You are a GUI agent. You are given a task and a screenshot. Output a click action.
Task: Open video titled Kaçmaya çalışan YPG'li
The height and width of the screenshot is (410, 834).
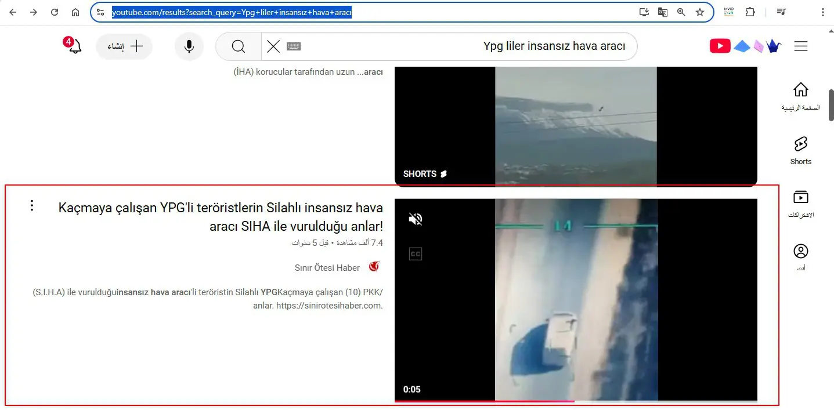click(x=221, y=217)
